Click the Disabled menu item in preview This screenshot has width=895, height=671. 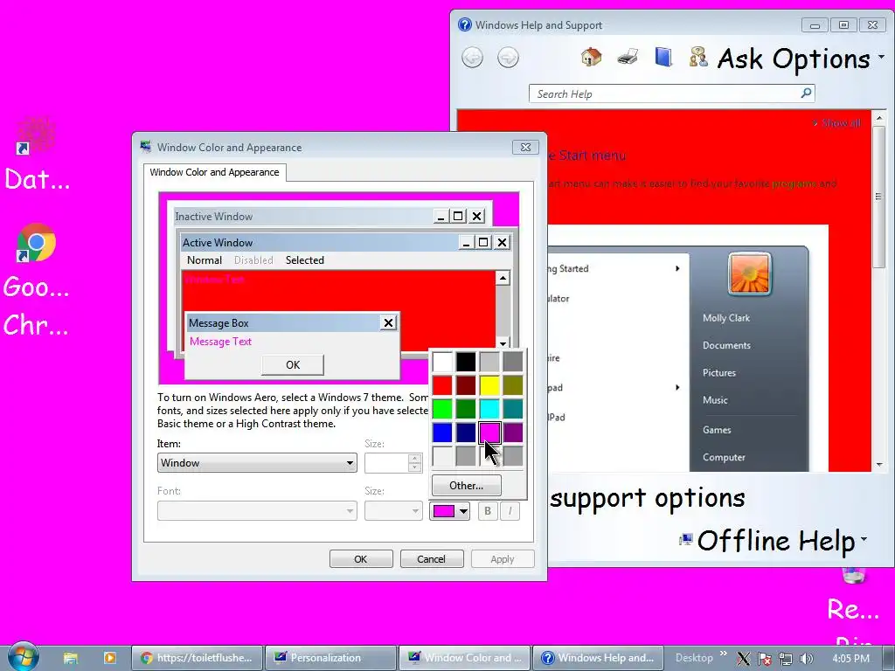(253, 260)
